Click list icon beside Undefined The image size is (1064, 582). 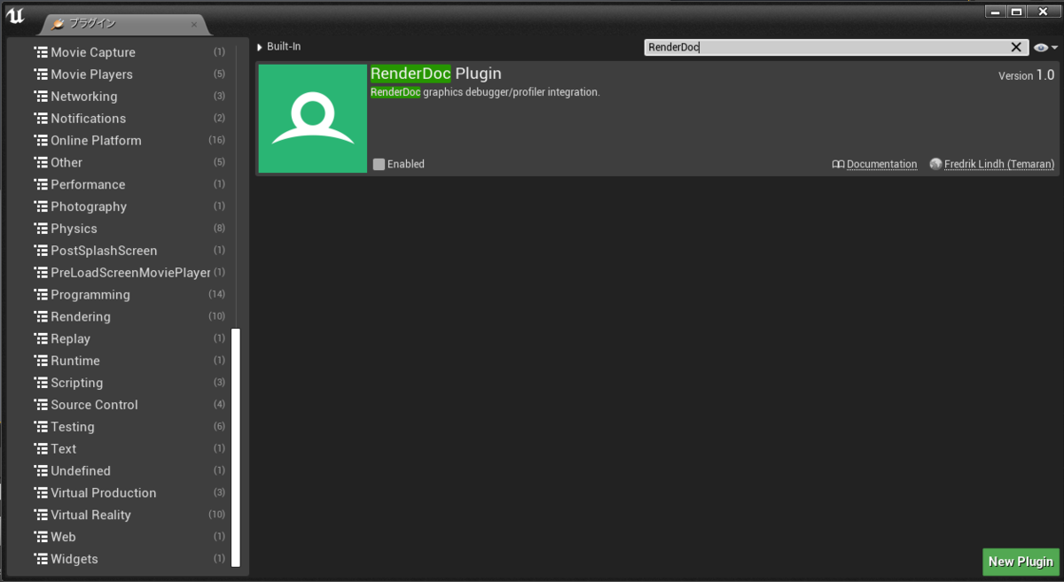click(x=41, y=471)
